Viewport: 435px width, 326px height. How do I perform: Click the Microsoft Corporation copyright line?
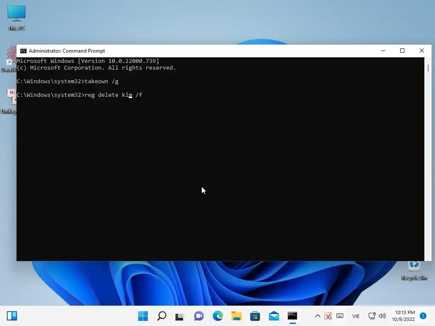click(96, 68)
